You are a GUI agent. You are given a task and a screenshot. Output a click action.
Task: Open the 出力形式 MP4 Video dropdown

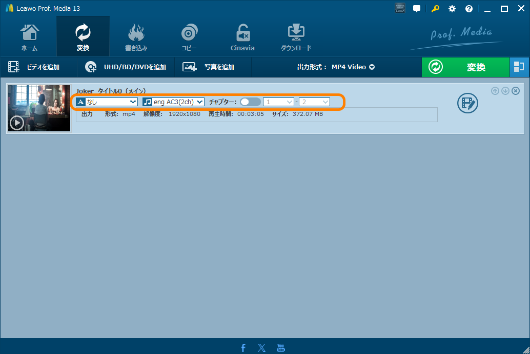tap(336, 67)
